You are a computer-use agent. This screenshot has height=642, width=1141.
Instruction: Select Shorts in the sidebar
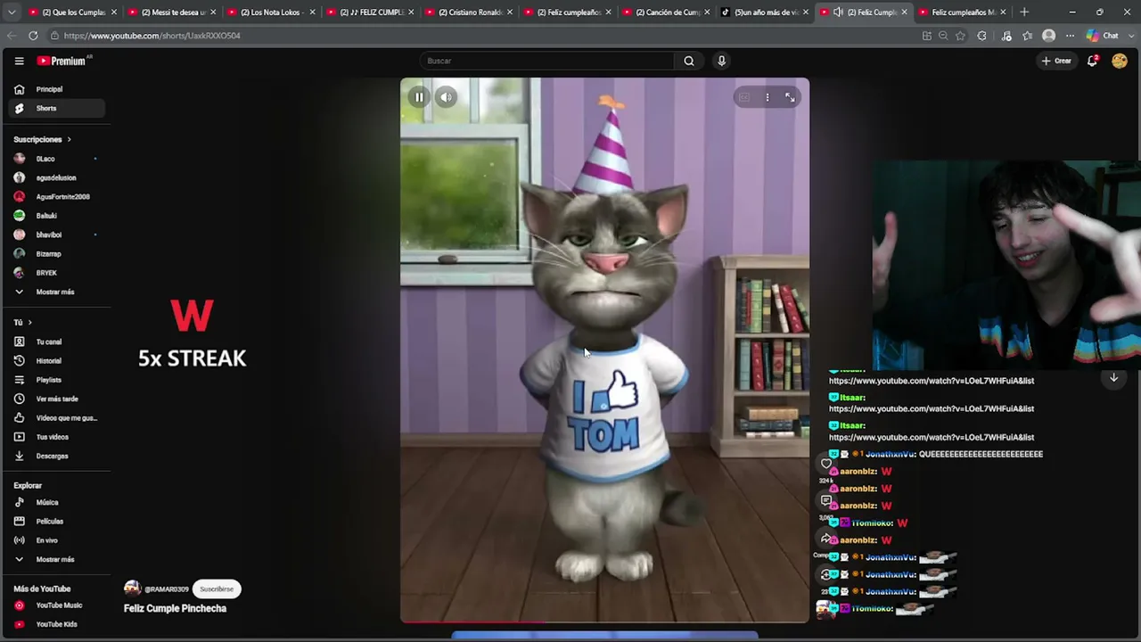tap(57, 109)
